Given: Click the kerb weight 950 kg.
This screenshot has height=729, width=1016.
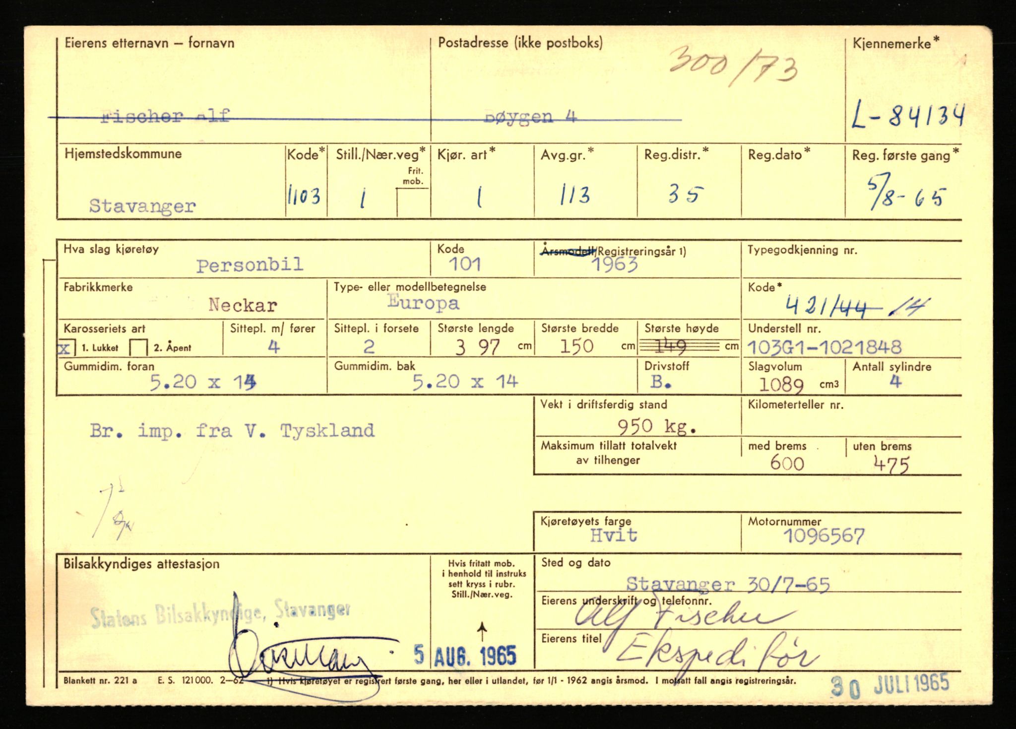Looking at the screenshot, I should [657, 426].
